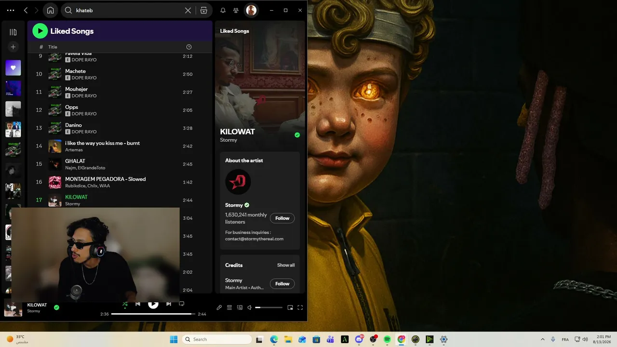Toggle repeat mode
617x347 pixels.
click(182, 304)
